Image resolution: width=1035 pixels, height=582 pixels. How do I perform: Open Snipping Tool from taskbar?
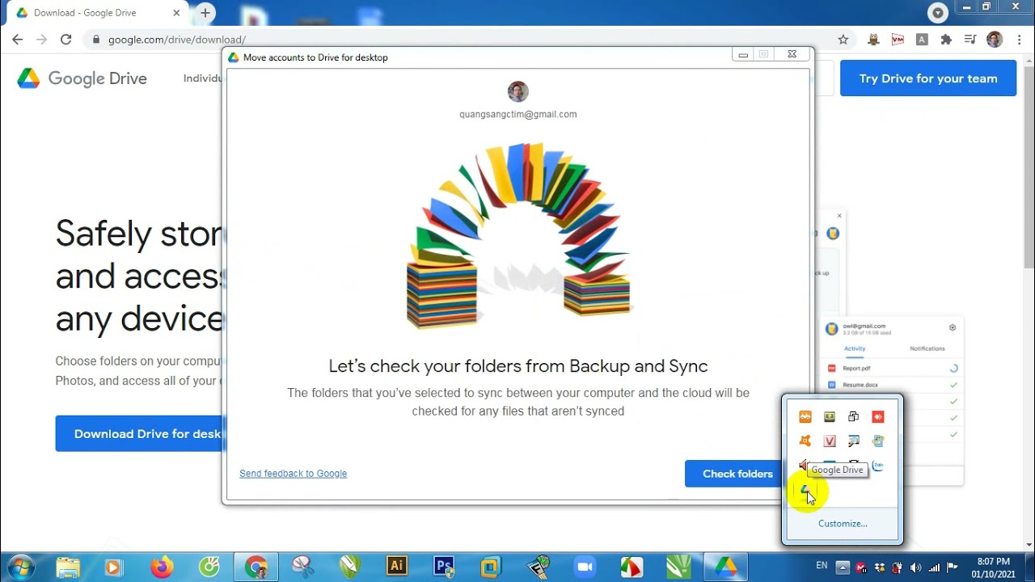[x=303, y=567]
